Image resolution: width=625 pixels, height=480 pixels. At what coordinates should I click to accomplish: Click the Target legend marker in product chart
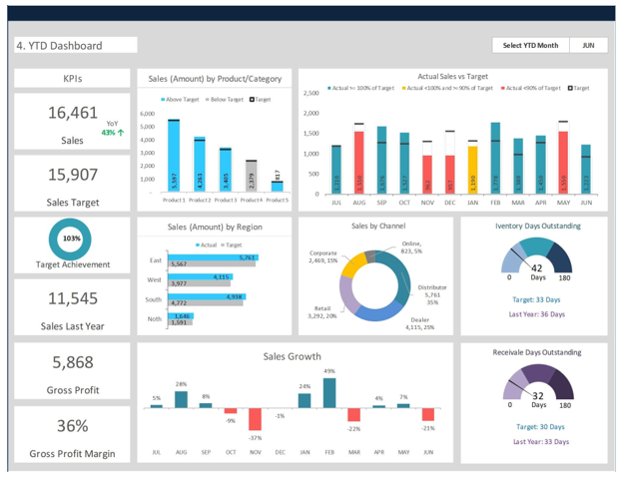click(252, 99)
